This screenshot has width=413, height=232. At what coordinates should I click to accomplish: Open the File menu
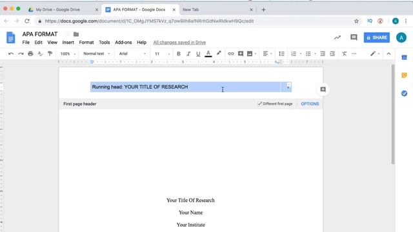click(26, 43)
